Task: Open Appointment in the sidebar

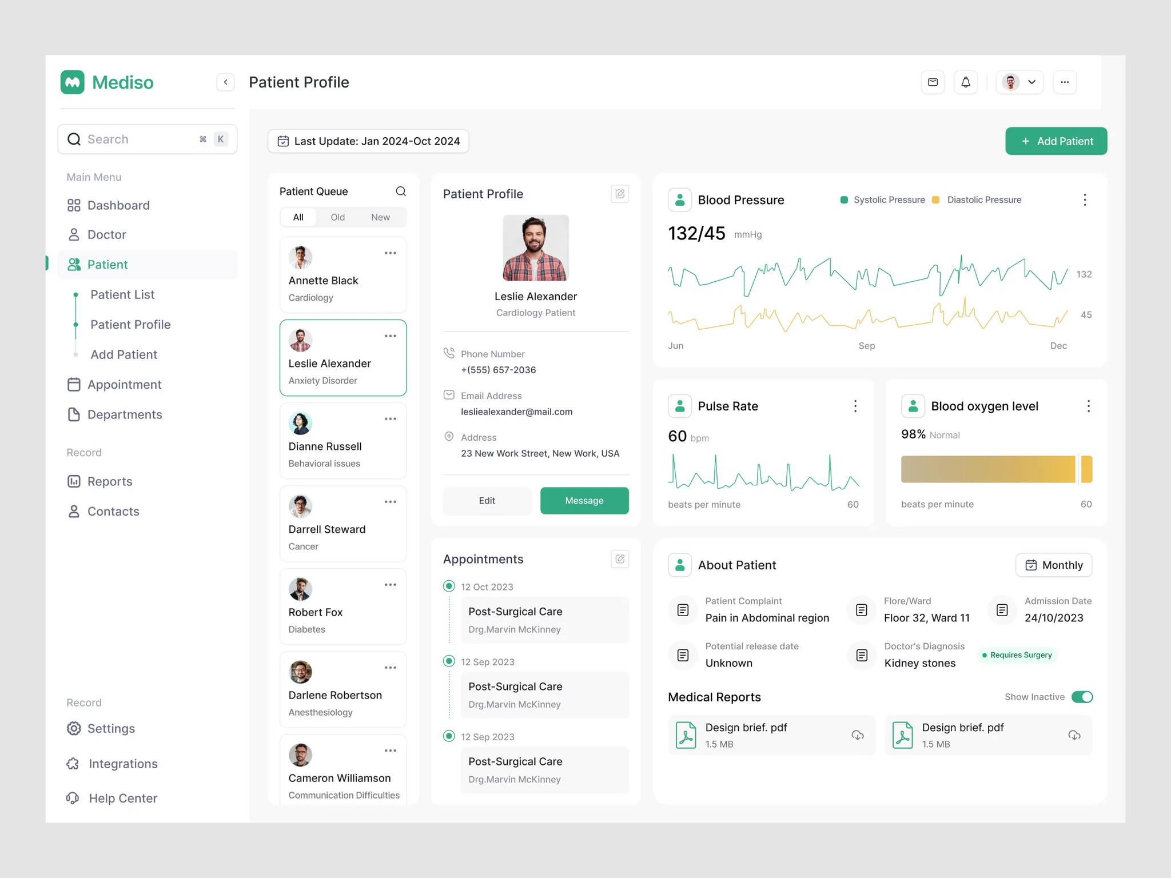Action: [x=114, y=385]
